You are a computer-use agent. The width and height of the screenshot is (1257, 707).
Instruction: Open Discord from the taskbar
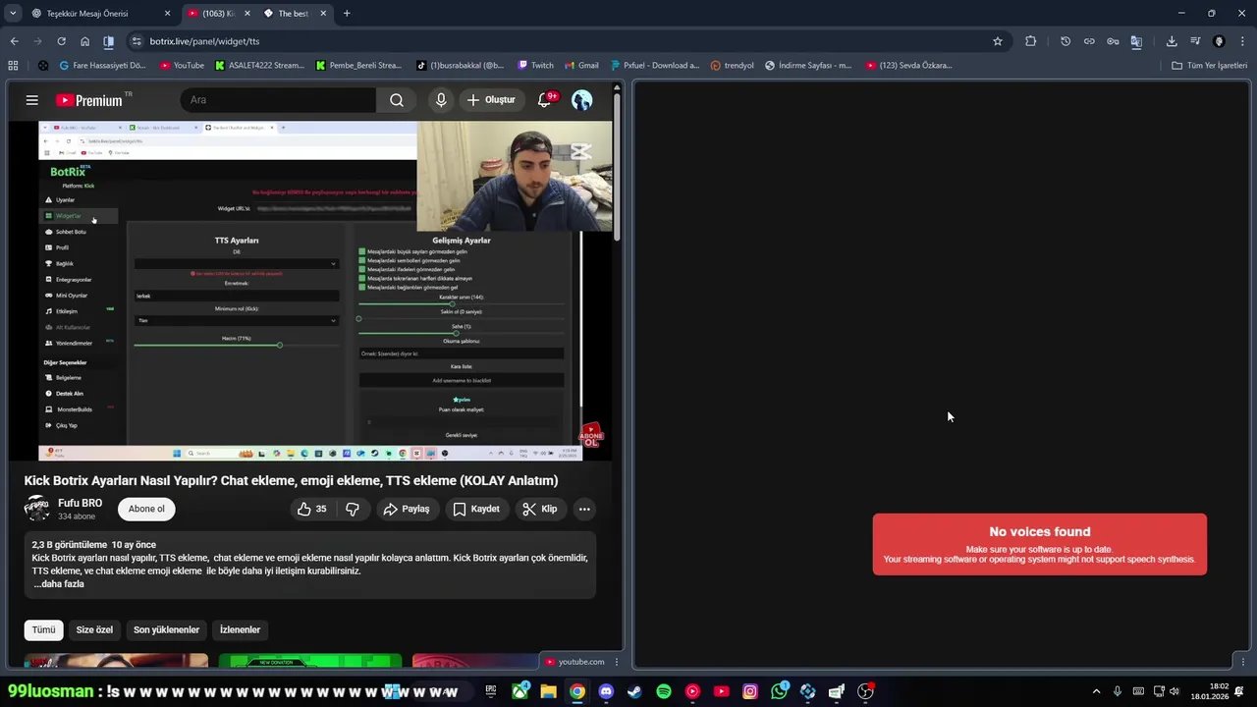pos(606,691)
